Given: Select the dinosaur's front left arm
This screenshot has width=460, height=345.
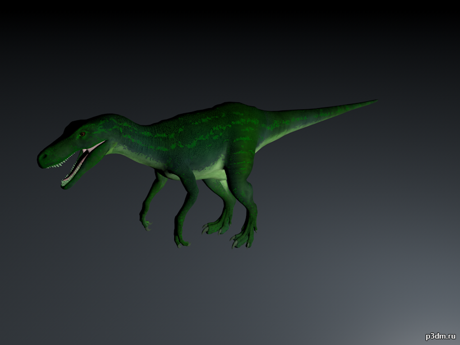Looking at the screenshot, I should click(152, 195).
